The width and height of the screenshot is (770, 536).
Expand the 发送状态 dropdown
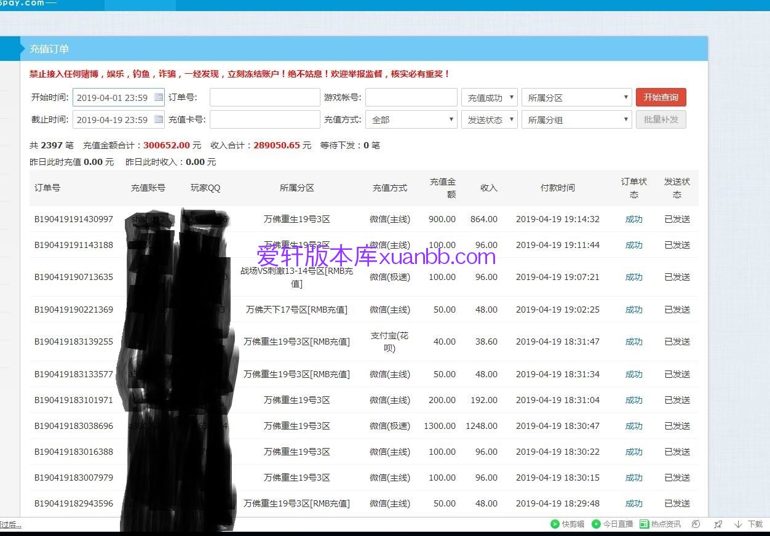click(489, 120)
